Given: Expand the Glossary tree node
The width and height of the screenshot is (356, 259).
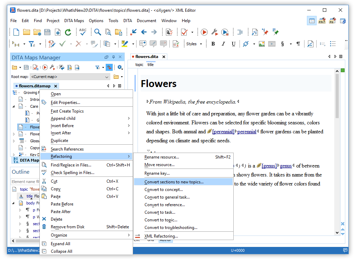Looking at the screenshot, I should click(14, 141).
